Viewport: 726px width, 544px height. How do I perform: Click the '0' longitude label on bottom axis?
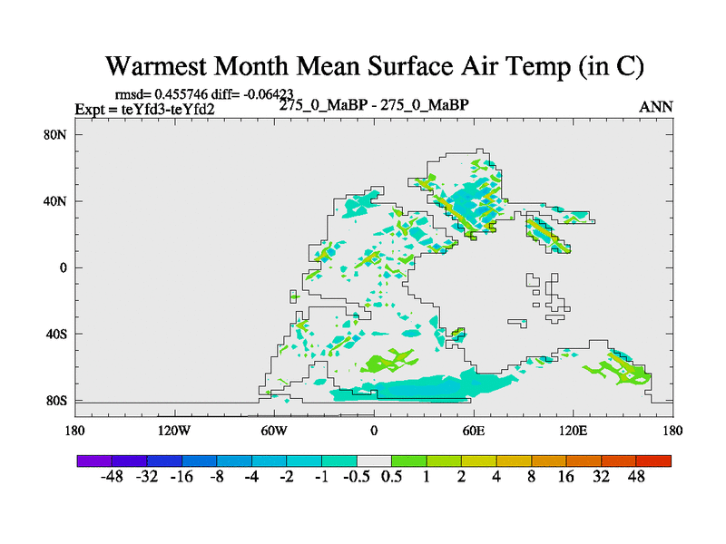point(374,428)
